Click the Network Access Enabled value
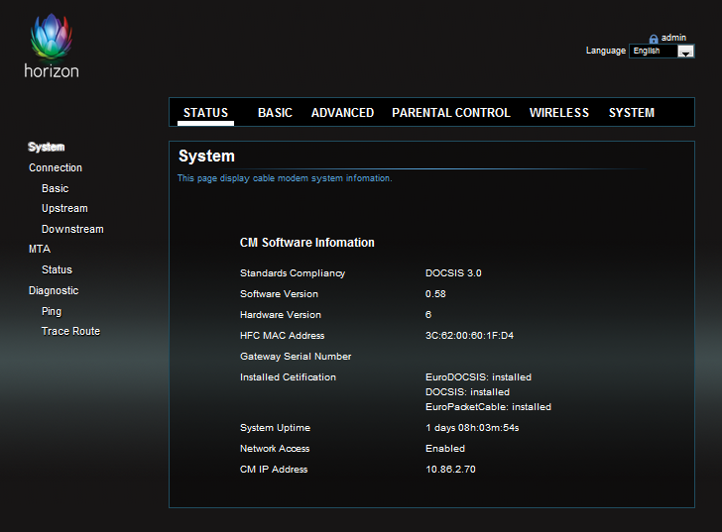 click(444, 449)
